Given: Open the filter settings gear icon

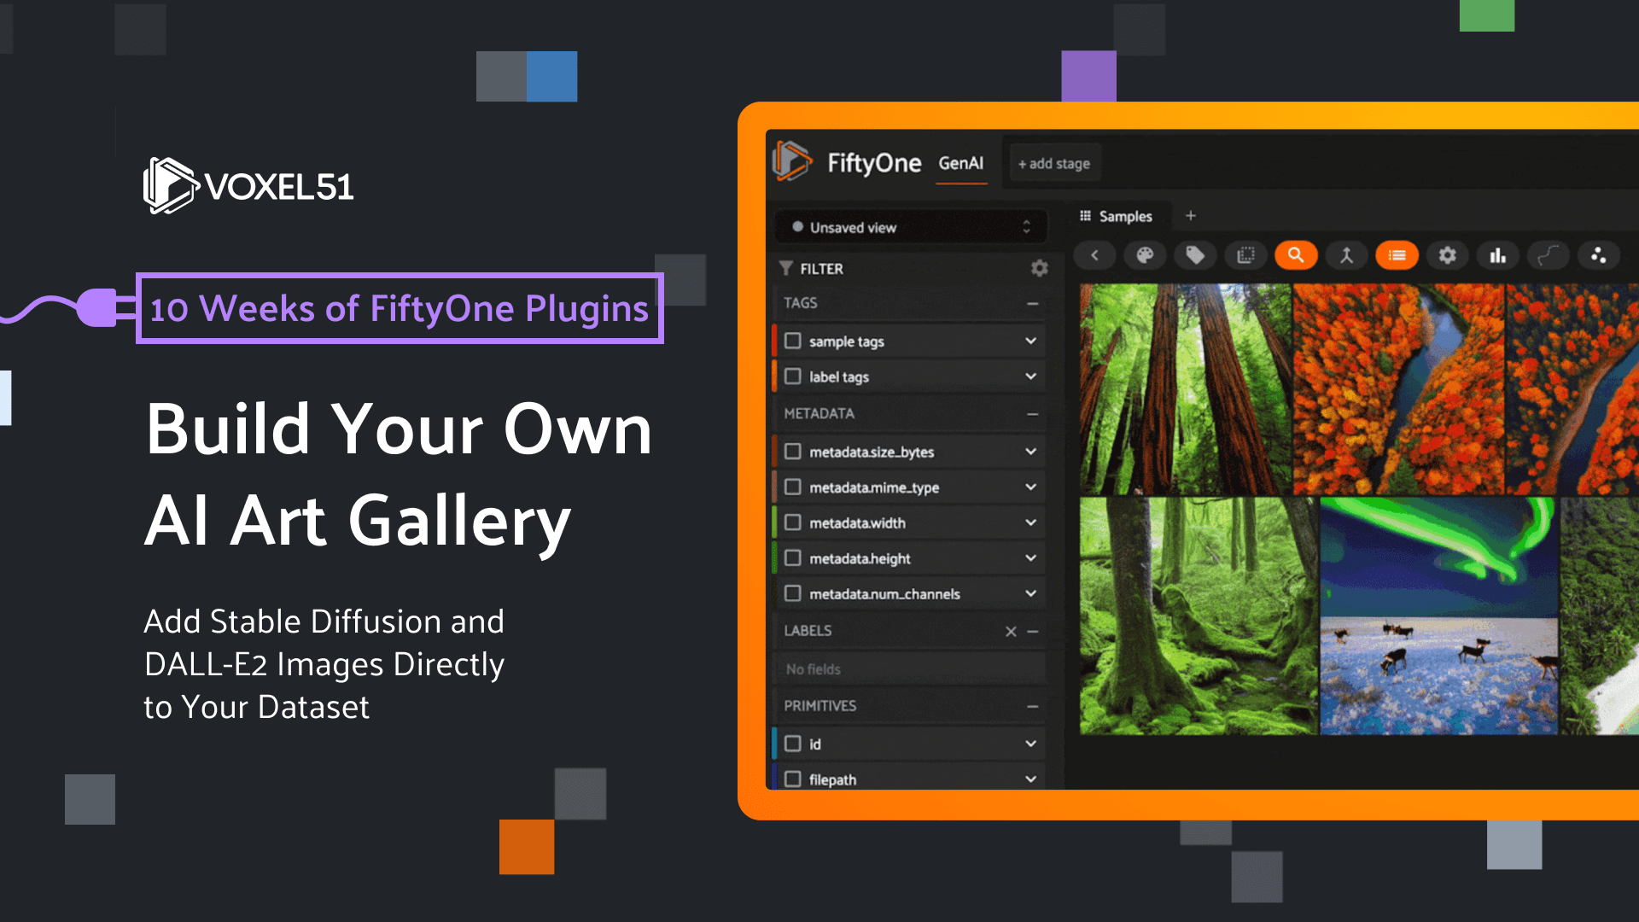Looking at the screenshot, I should (1039, 268).
